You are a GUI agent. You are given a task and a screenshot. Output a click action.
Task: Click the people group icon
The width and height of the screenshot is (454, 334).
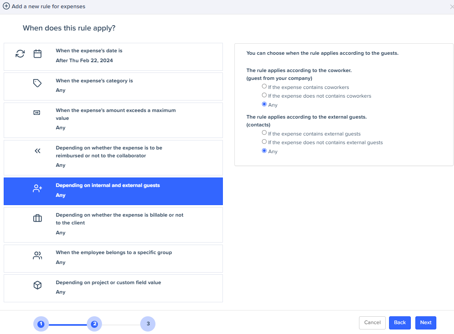tap(37, 256)
